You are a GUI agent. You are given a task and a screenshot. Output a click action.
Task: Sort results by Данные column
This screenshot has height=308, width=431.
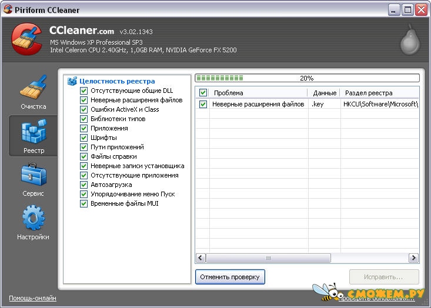324,93
